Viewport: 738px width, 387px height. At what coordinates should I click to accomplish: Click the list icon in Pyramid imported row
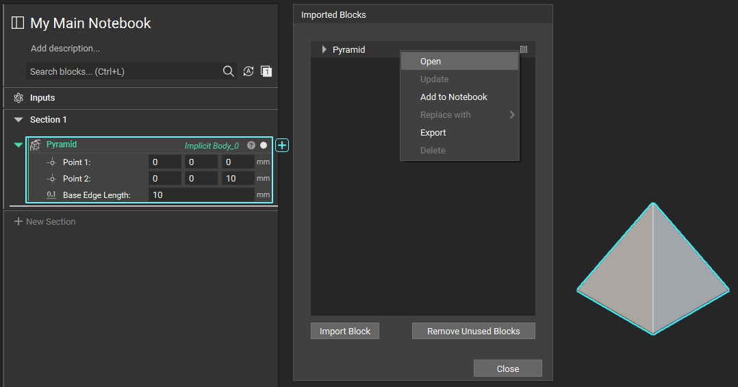coord(523,49)
